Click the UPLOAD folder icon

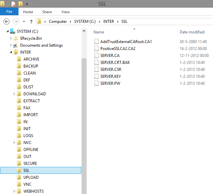pos(19,177)
